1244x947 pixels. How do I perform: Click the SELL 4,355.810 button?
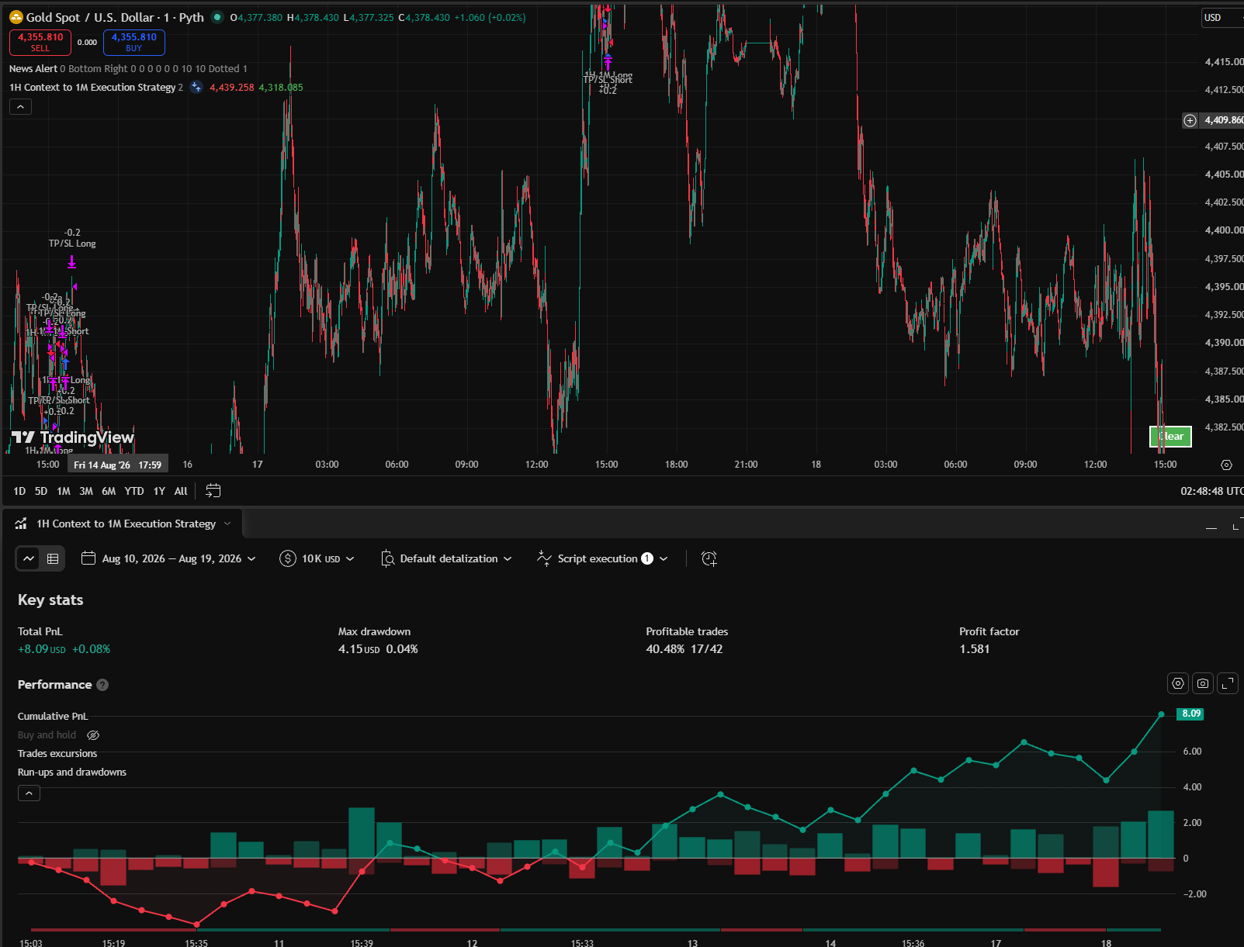pos(40,42)
